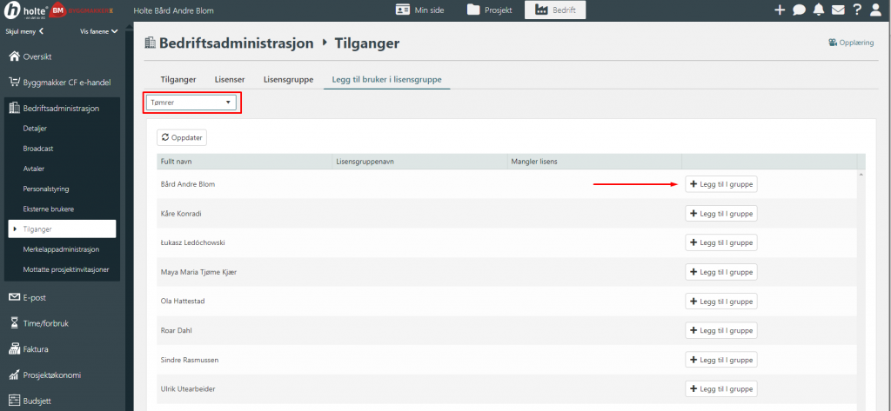Click the Oppdater refresh button
The width and height of the screenshot is (891, 411).
click(x=182, y=137)
